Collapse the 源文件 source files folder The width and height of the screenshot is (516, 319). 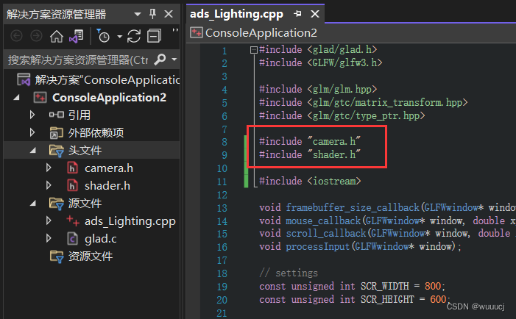[33, 204]
